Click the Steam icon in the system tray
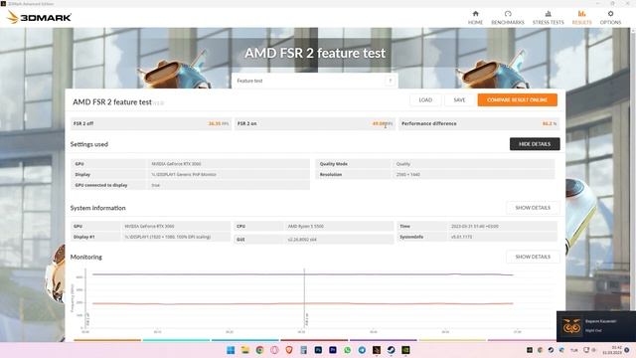This screenshot has height=358, width=636. pyautogui.click(x=551, y=350)
